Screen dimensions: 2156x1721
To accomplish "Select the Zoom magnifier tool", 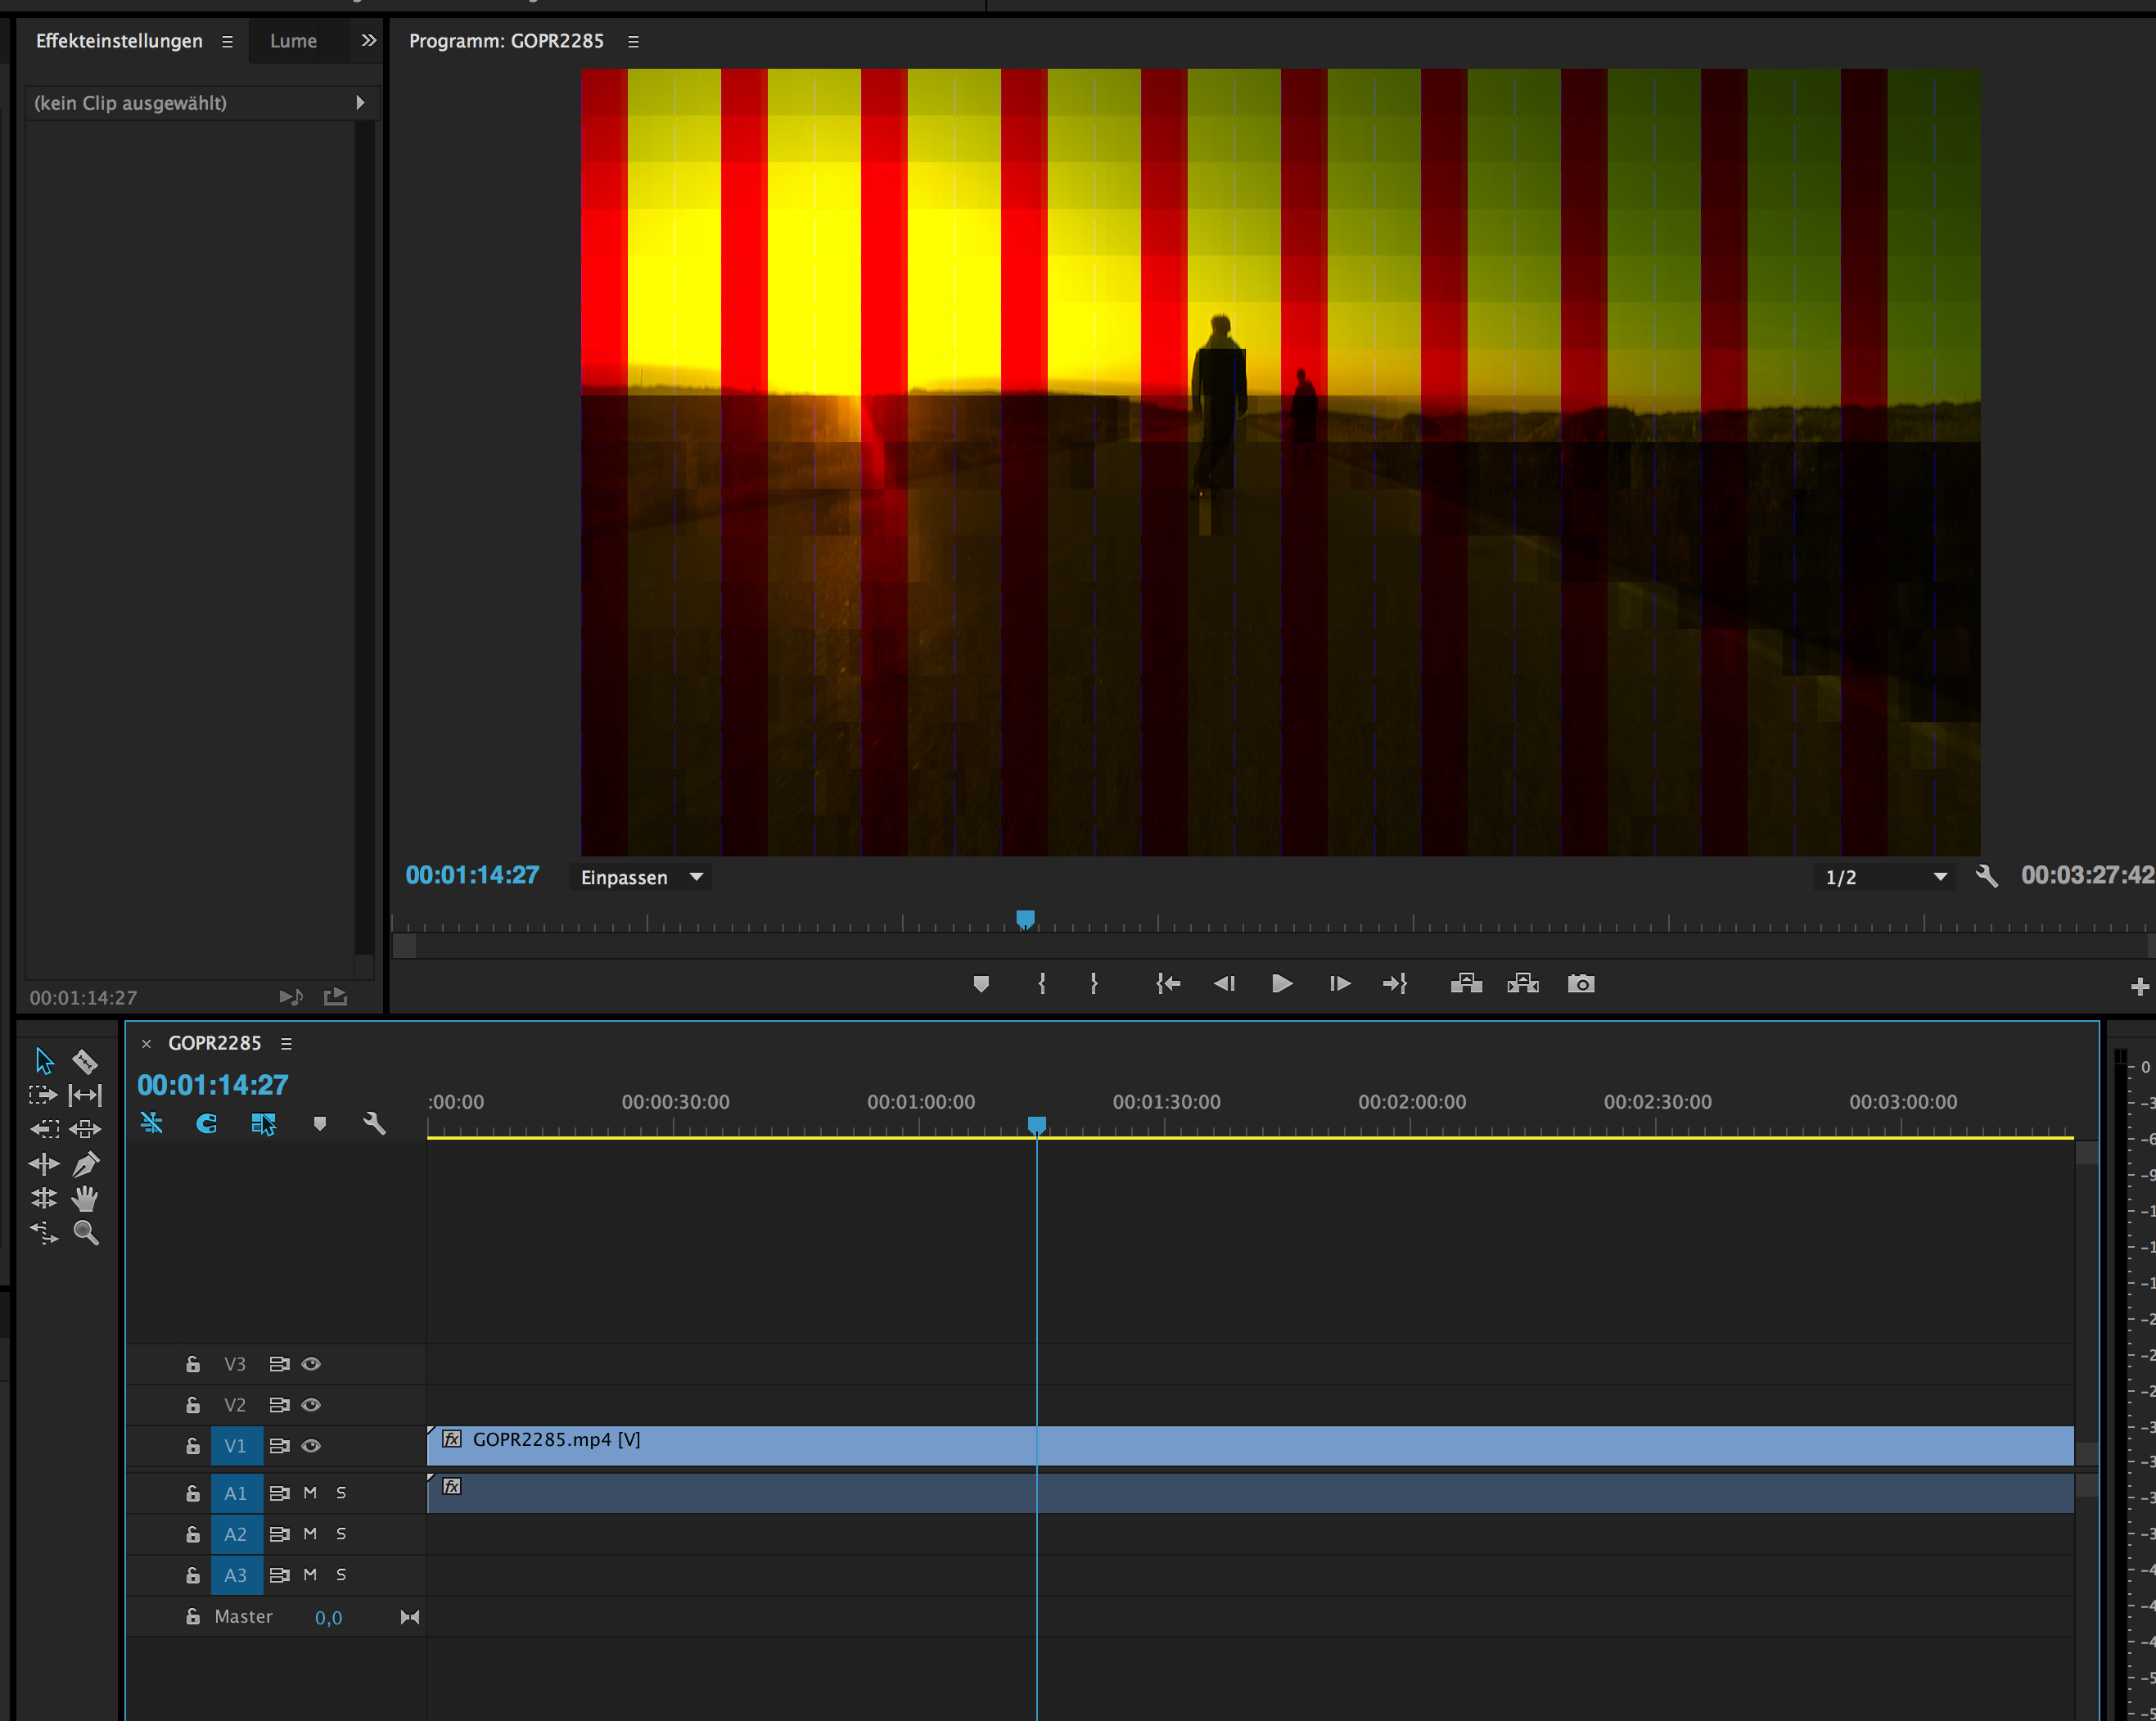I will click(x=86, y=1233).
